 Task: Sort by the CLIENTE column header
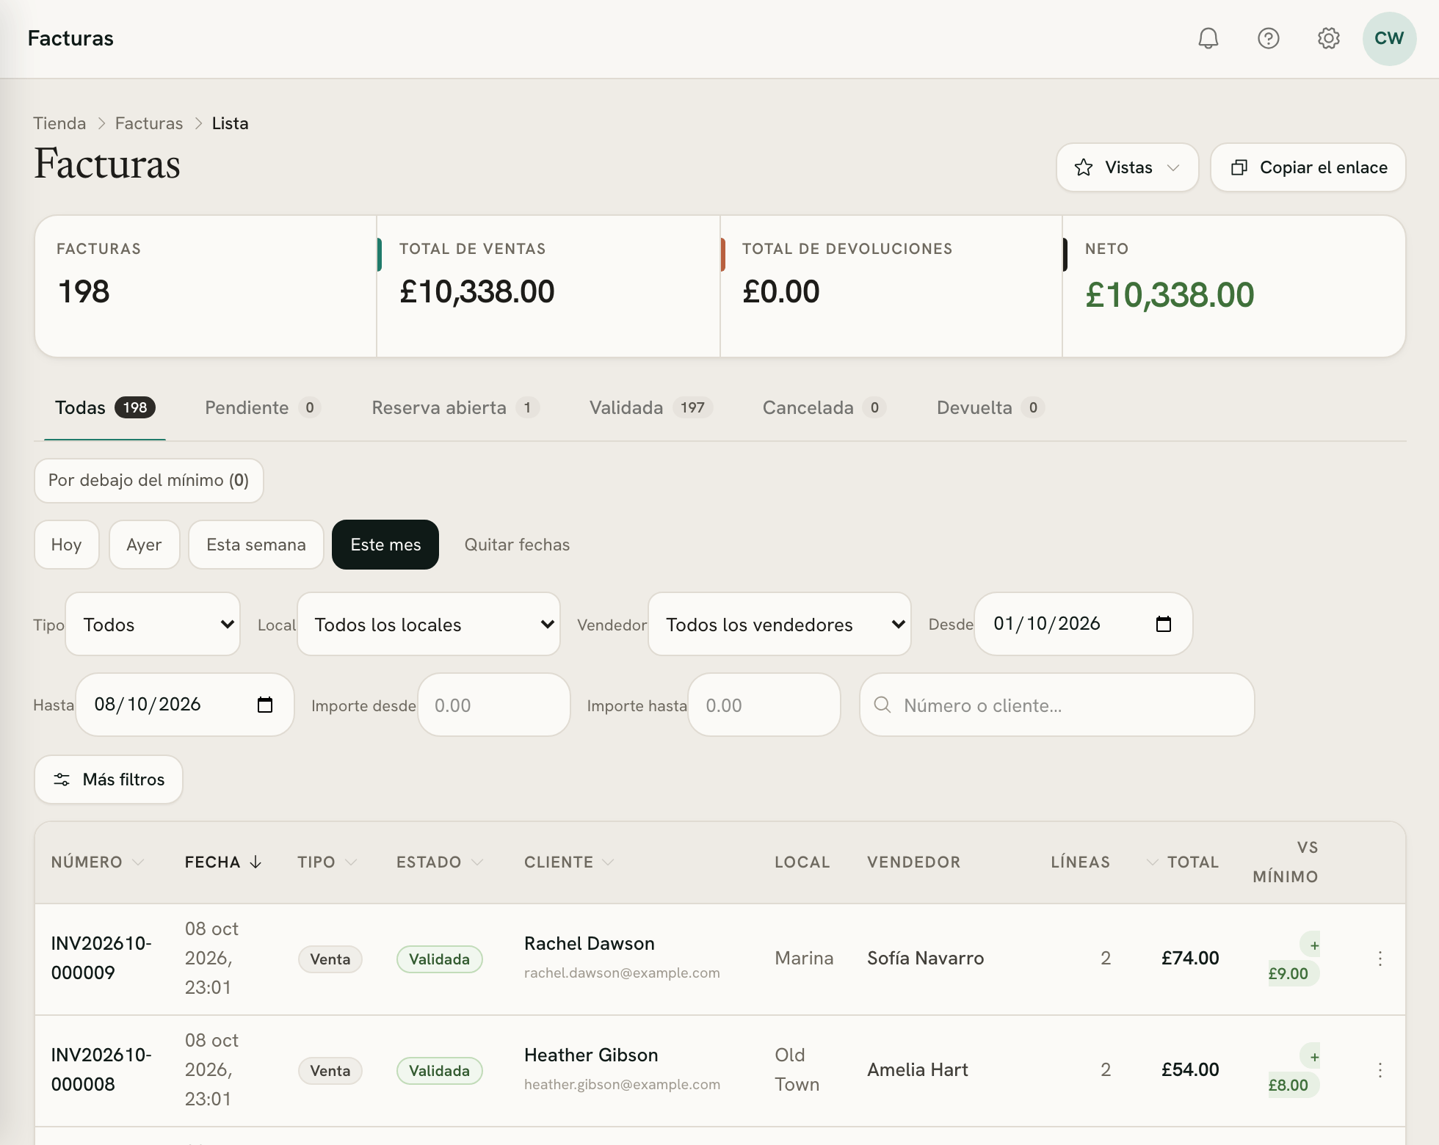pyautogui.click(x=569, y=862)
